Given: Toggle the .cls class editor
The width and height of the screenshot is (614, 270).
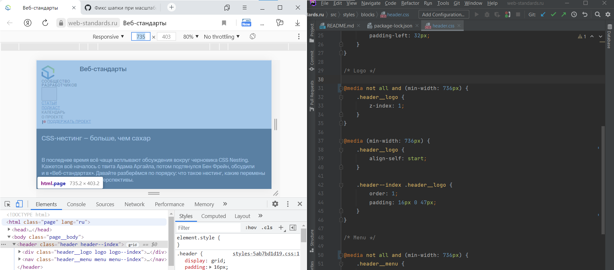Looking at the screenshot, I should point(267,228).
